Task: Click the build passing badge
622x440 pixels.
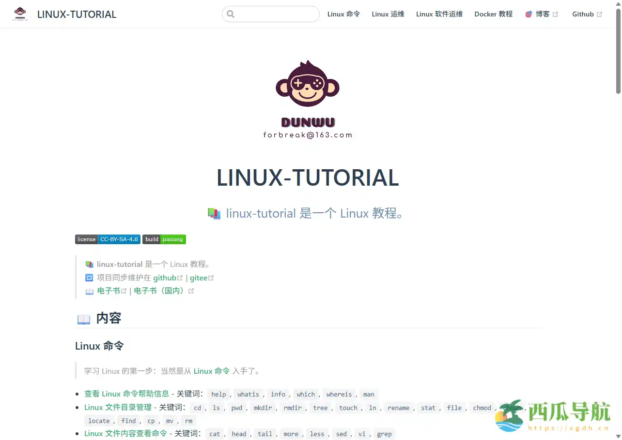Action: pos(164,239)
